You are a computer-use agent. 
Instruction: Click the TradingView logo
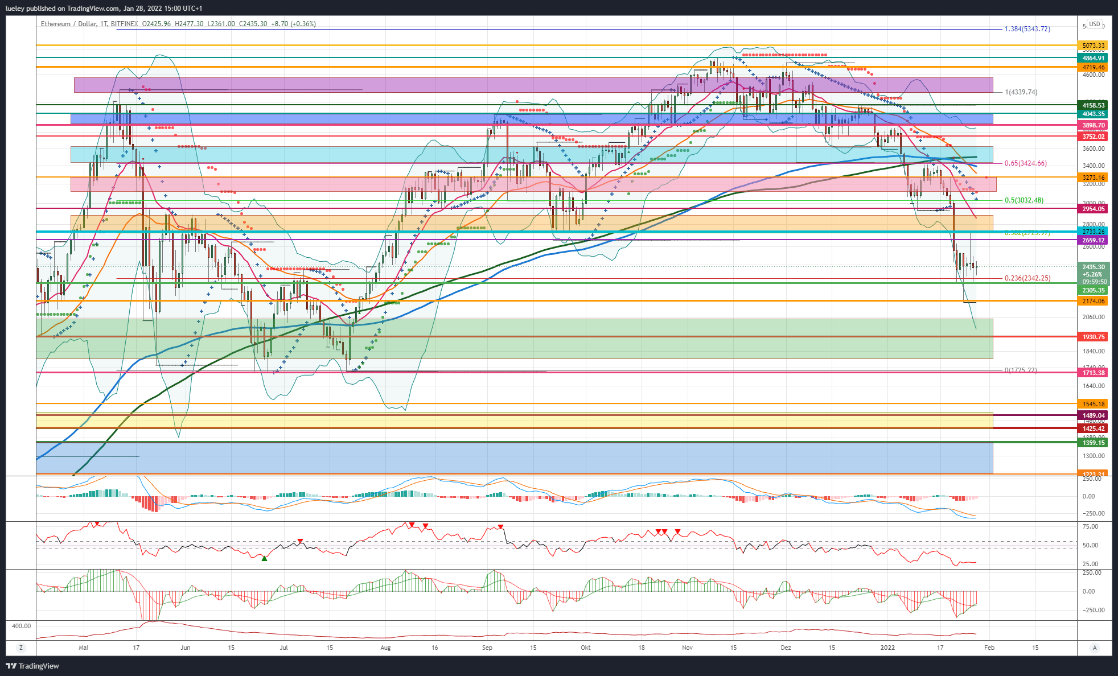[x=32, y=666]
